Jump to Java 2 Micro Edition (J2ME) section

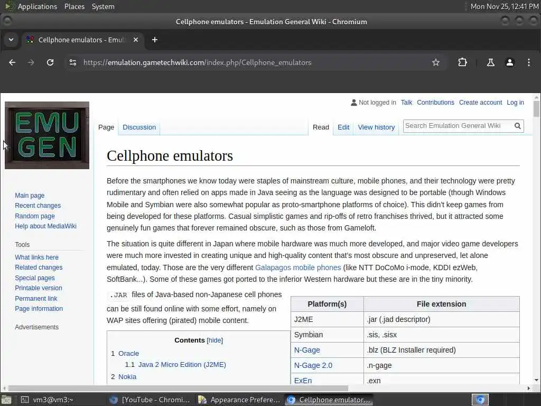click(x=182, y=365)
